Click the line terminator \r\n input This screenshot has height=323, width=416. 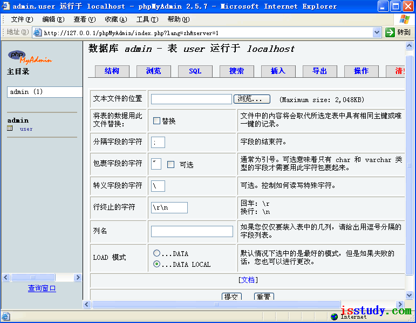pyautogui.click(x=169, y=207)
